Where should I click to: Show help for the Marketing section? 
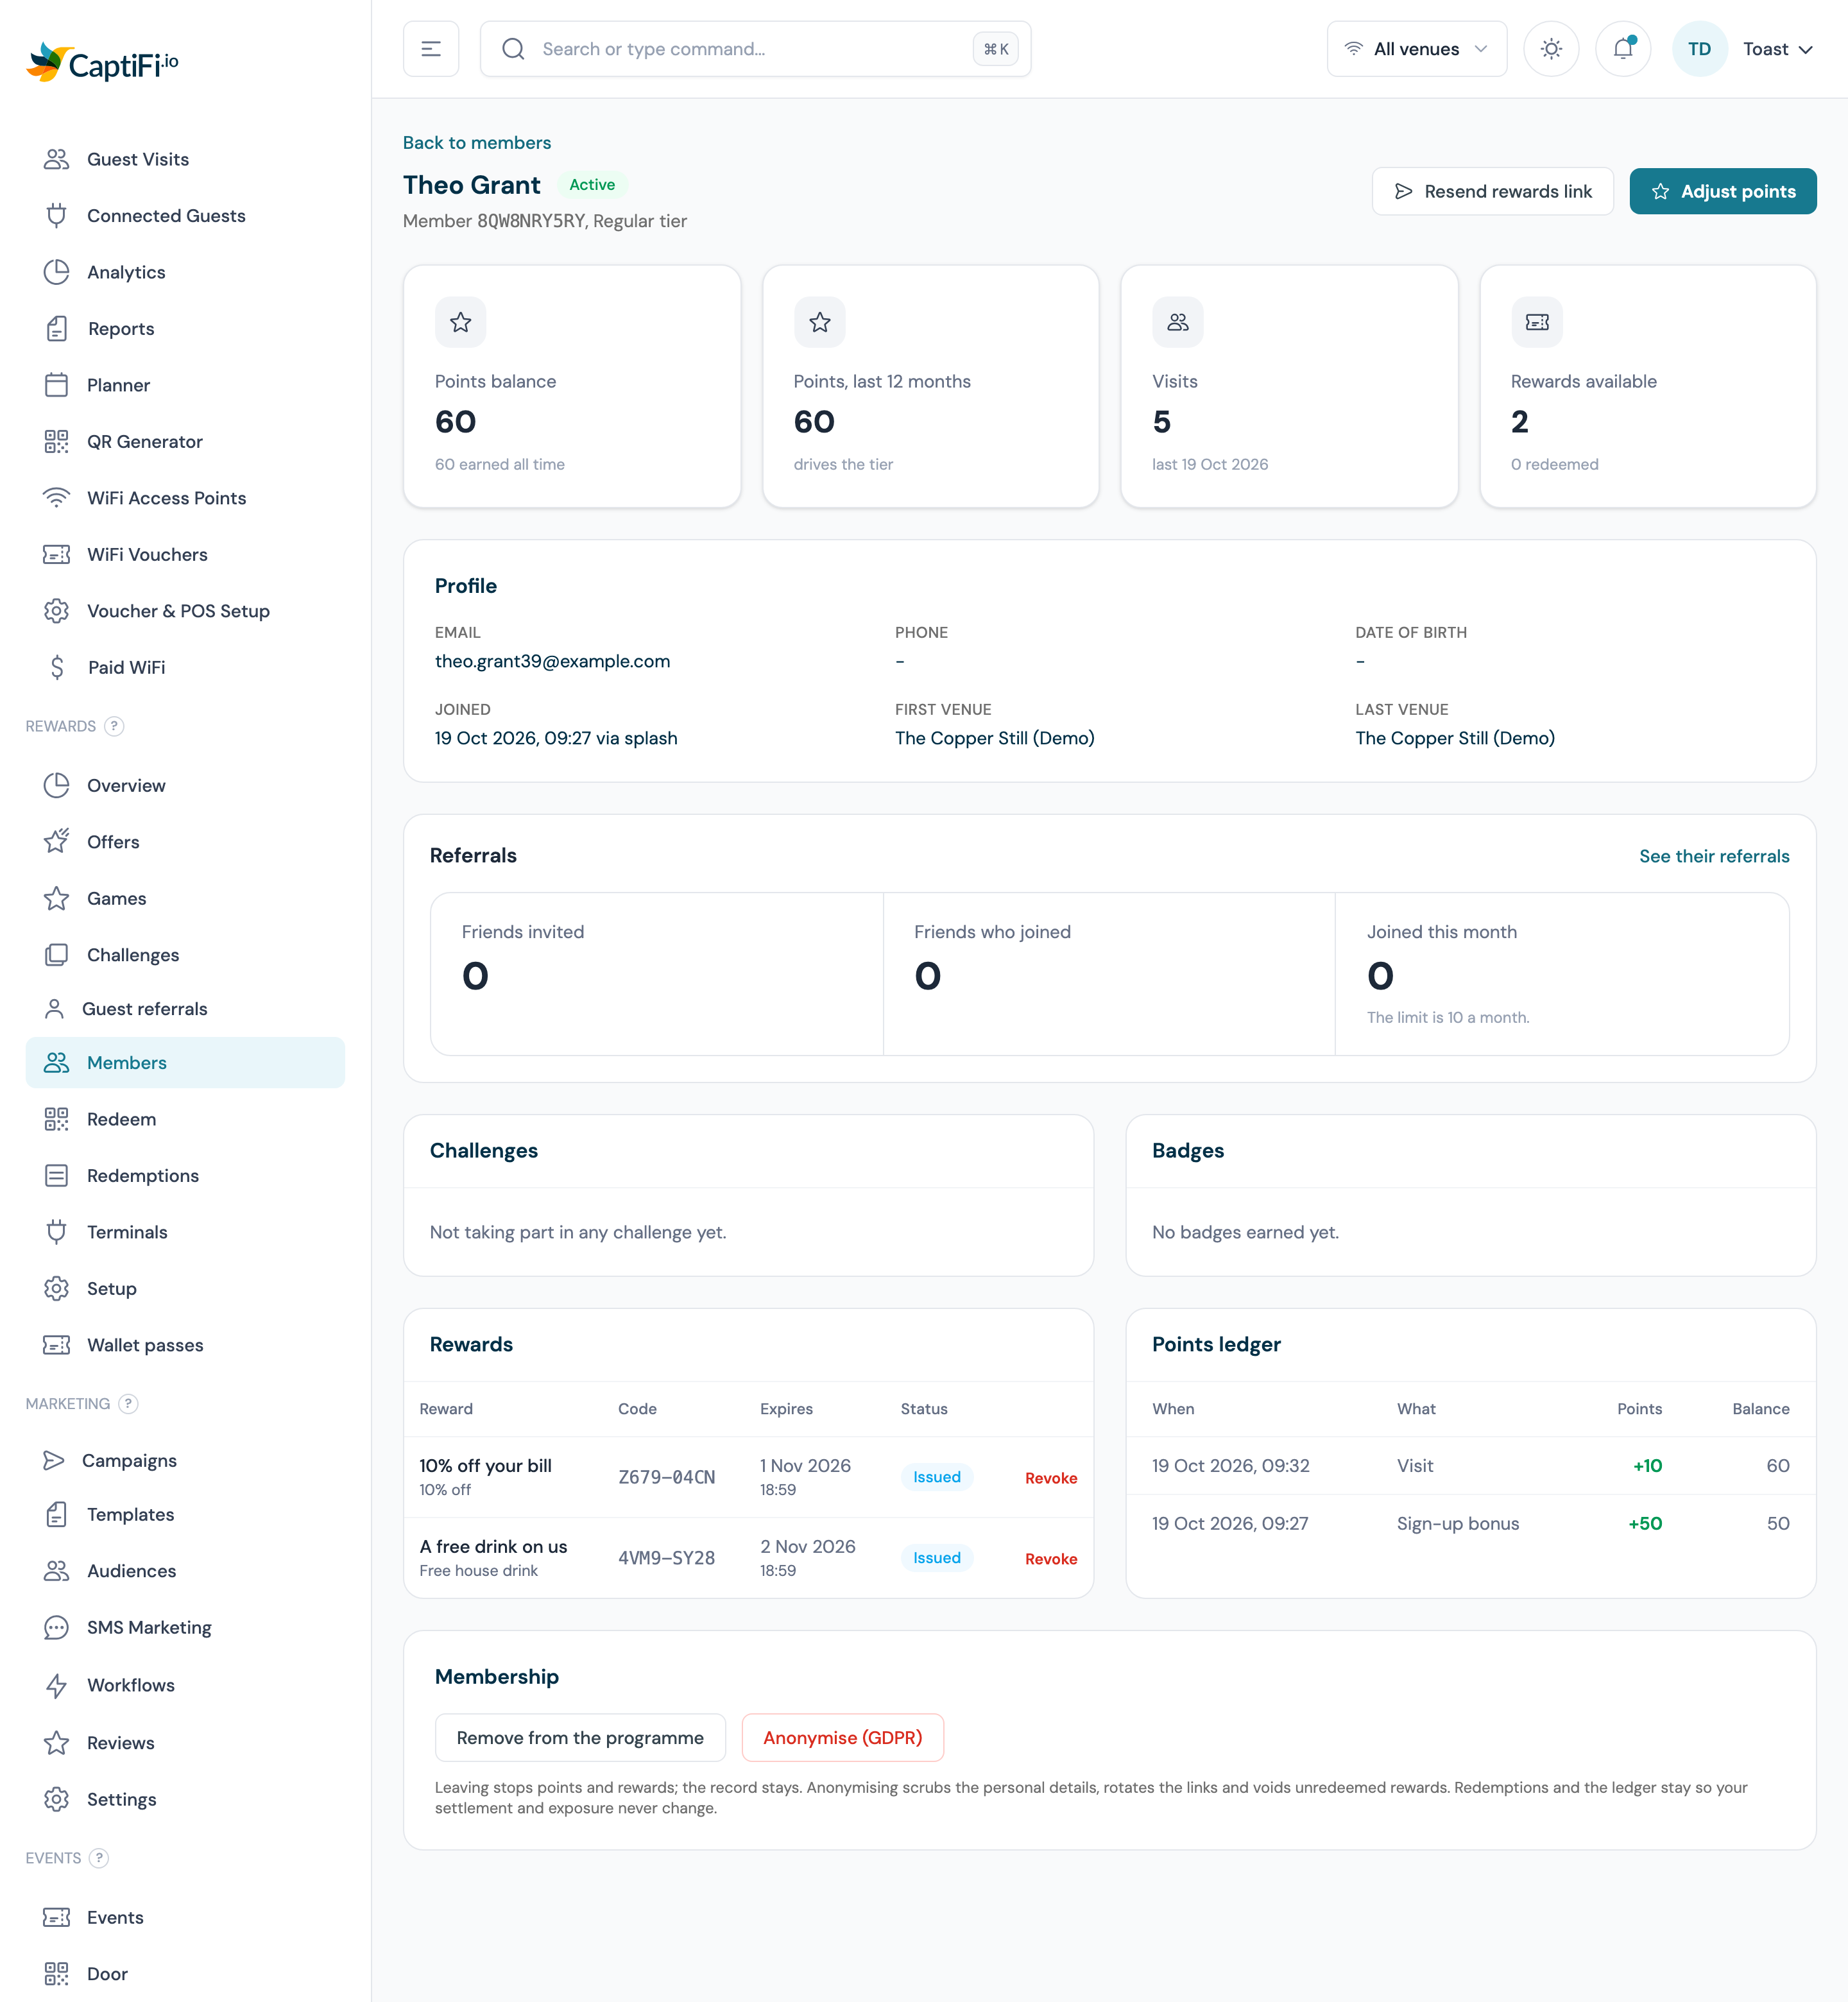(128, 1404)
